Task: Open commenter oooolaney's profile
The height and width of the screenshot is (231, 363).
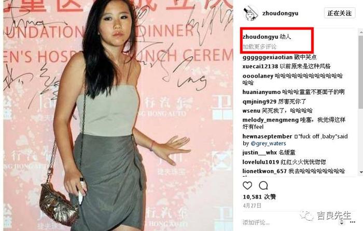Action: 258,76
